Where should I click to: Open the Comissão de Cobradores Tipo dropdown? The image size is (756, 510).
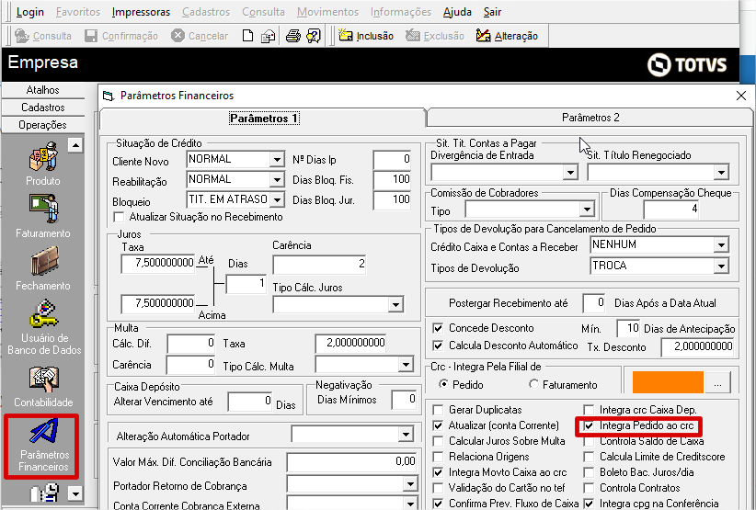click(587, 209)
